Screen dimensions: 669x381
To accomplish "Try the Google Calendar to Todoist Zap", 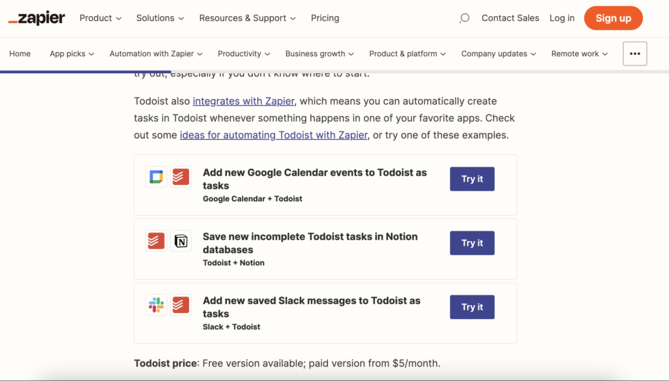I will (472, 179).
